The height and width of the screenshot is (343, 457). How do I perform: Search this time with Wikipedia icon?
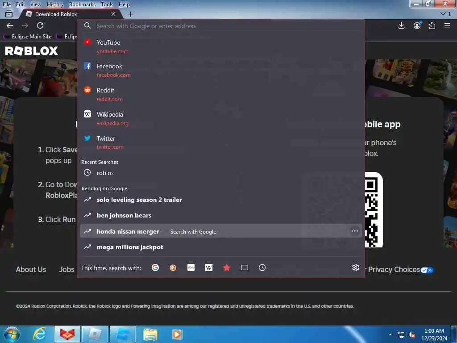(209, 268)
